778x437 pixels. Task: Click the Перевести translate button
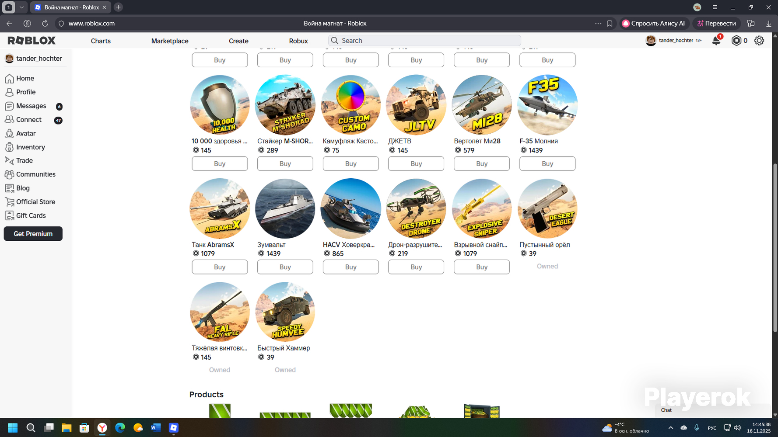click(x=716, y=24)
